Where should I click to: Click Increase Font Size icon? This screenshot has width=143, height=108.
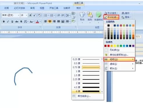click(30, 15)
